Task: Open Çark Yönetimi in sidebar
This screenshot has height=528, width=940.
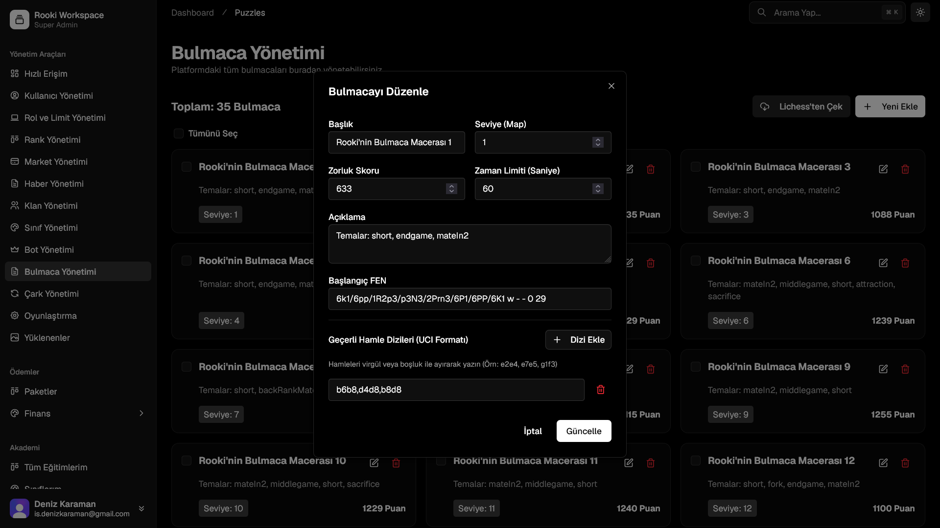Action: [x=78, y=294]
